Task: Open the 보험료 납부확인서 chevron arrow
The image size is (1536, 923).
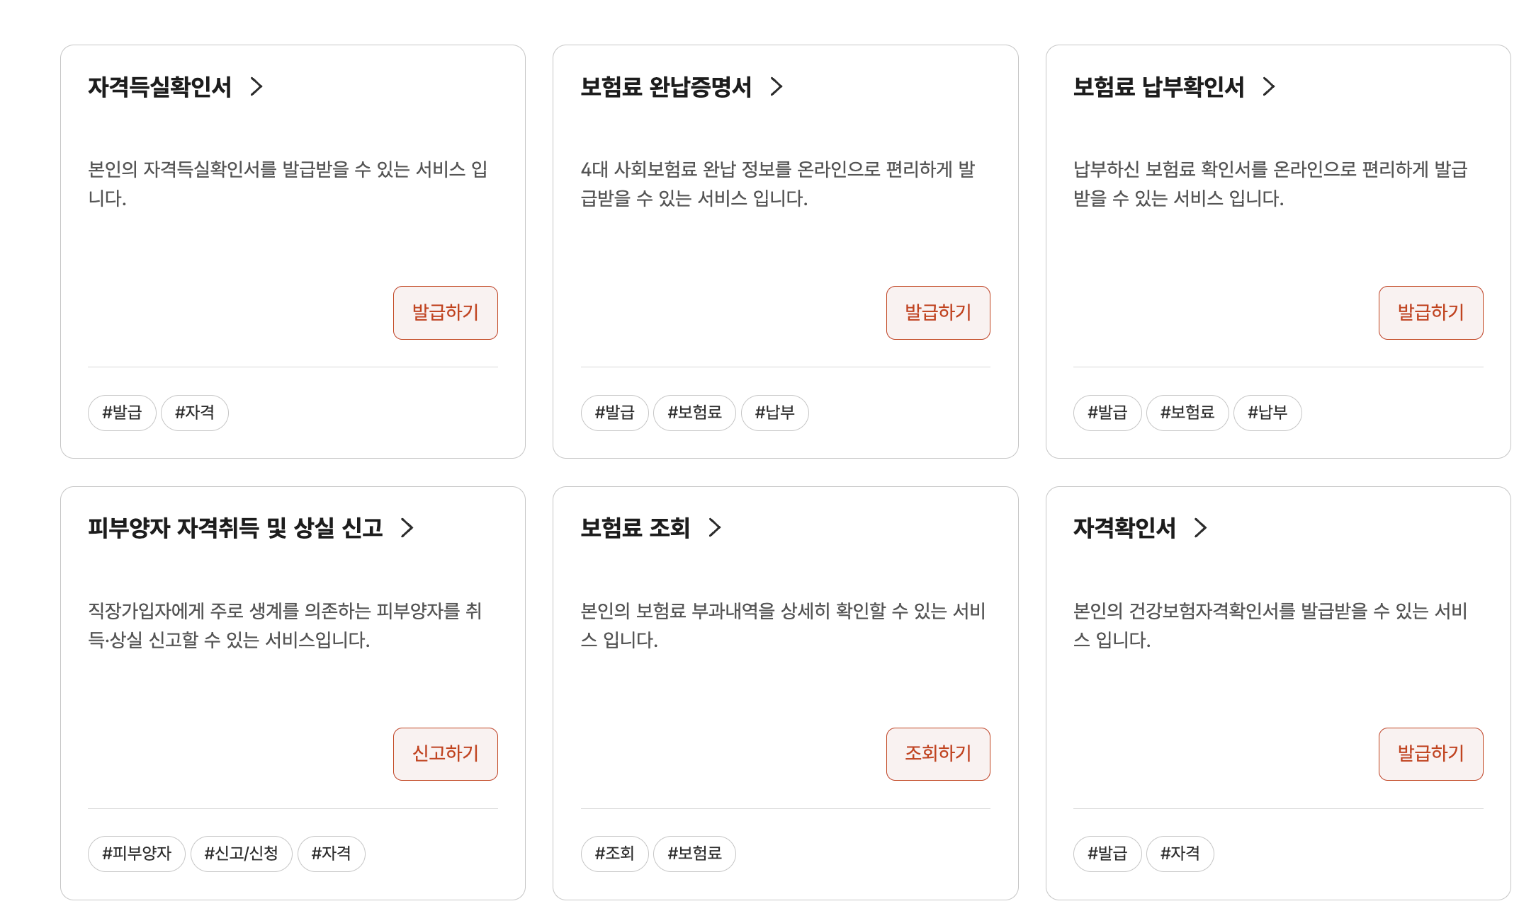Action: point(1270,88)
